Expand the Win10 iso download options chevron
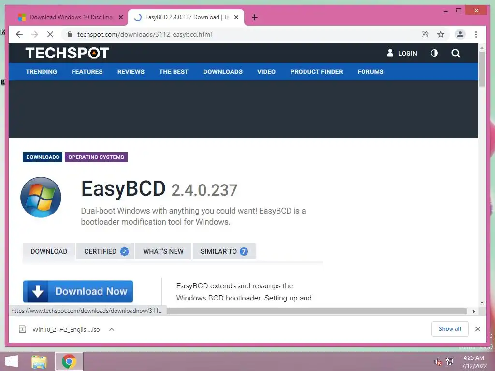 point(112,329)
